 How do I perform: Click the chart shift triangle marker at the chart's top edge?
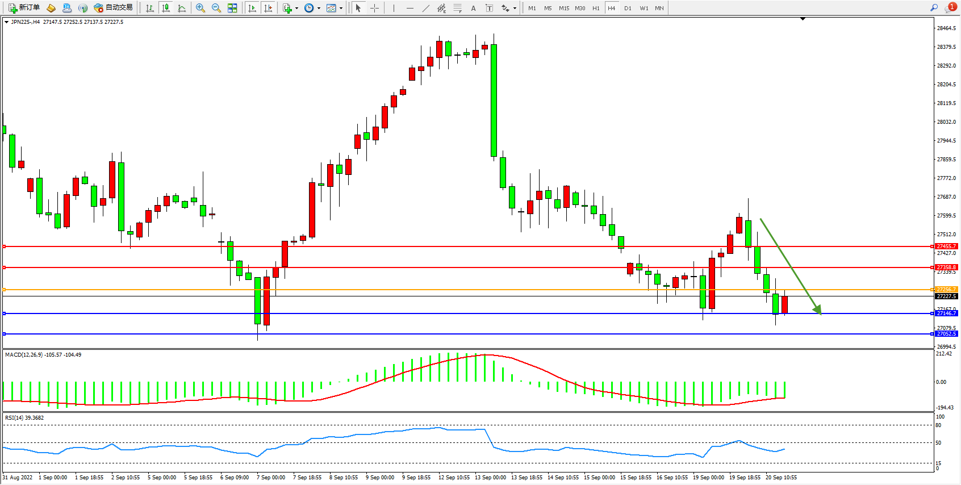click(803, 19)
